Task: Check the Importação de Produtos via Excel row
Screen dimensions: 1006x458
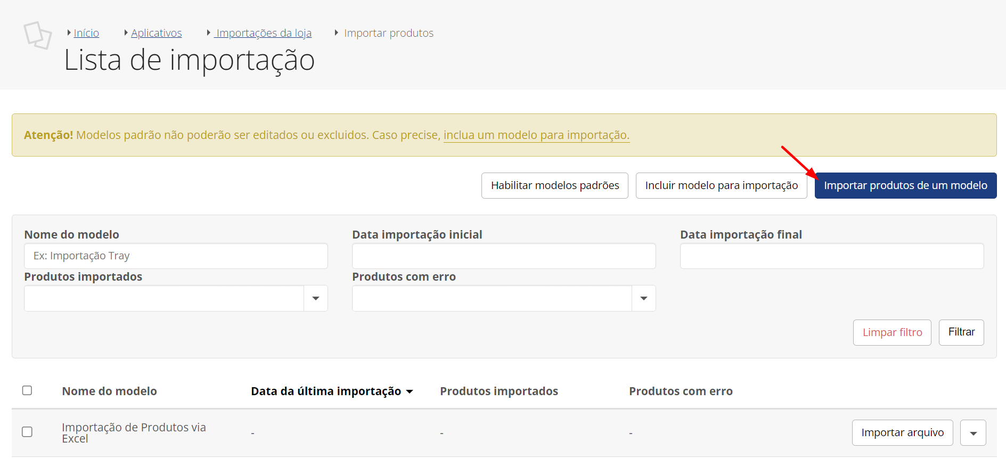Action: click(x=27, y=432)
